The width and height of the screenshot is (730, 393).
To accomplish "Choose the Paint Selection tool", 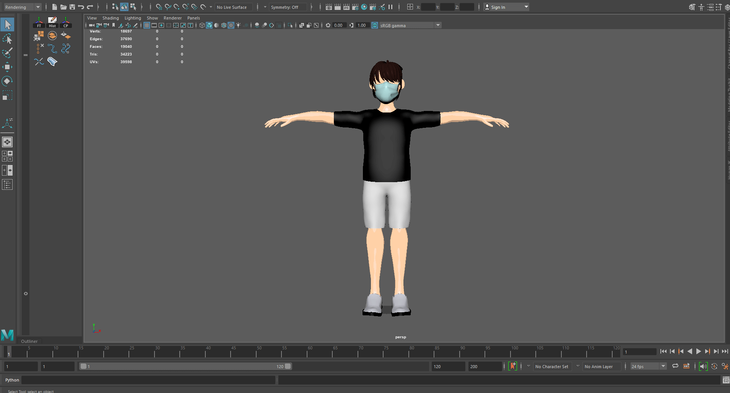I will point(7,52).
